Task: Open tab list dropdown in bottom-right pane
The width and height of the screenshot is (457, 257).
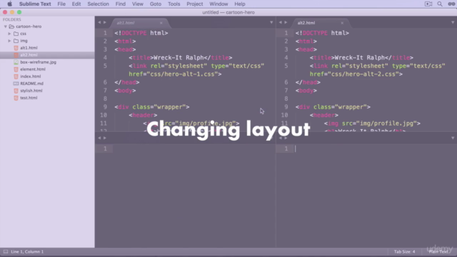Action: (x=453, y=138)
